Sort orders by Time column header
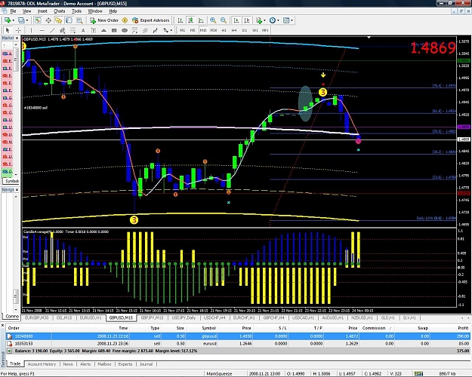 point(123,328)
